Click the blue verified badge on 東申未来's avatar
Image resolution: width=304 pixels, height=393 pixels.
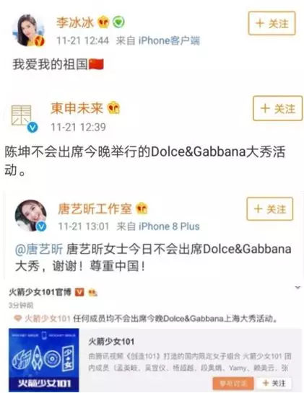[x=32, y=127]
